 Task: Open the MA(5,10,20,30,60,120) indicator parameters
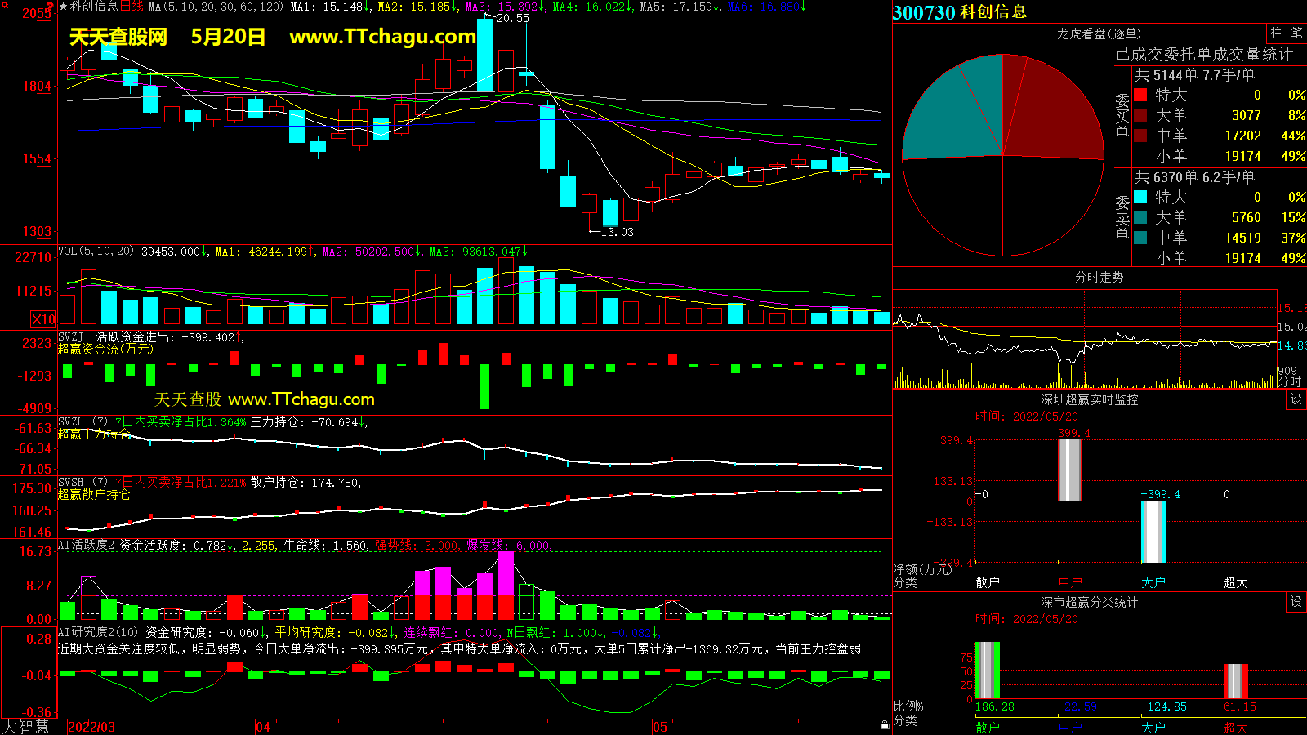[x=216, y=7]
